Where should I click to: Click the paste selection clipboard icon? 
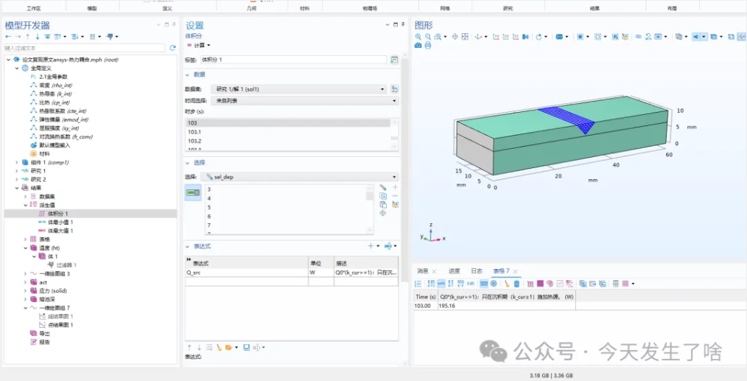tap(382, 204)
